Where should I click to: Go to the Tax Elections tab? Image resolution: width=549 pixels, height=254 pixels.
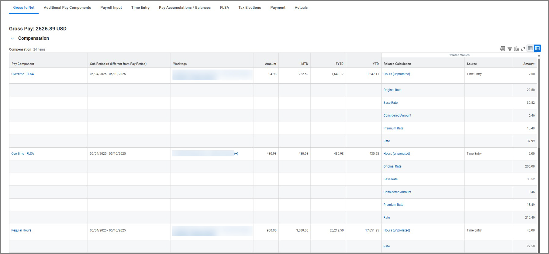(x=250, y=8)
